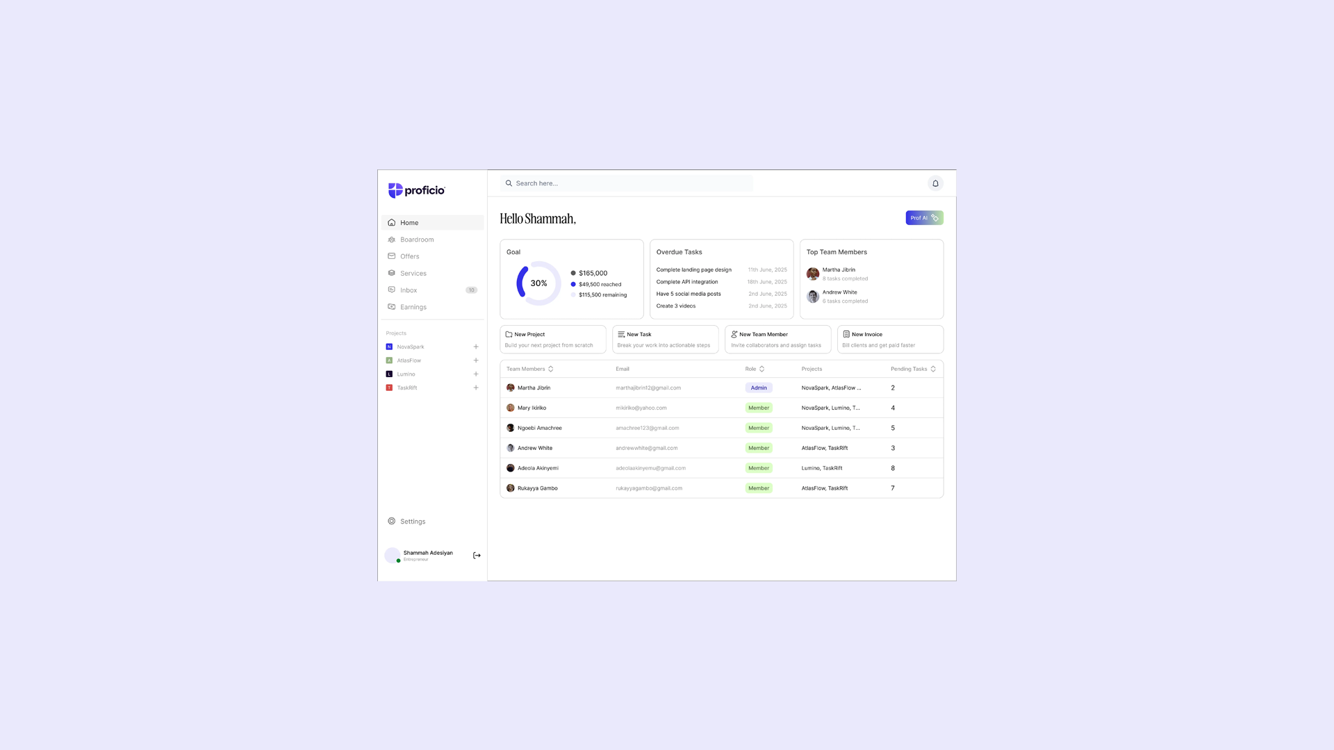Click the 30% goal progress ring
This screenshot has height=750, width=1334.
tap(538, 283)
